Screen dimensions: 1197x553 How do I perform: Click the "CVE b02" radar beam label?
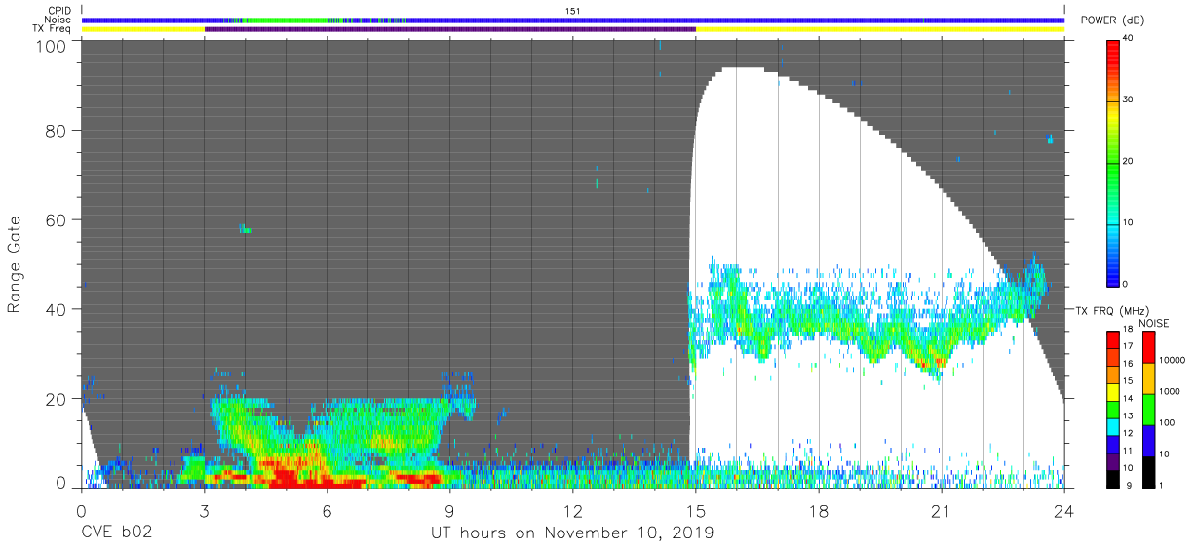[x=116, y=533]
